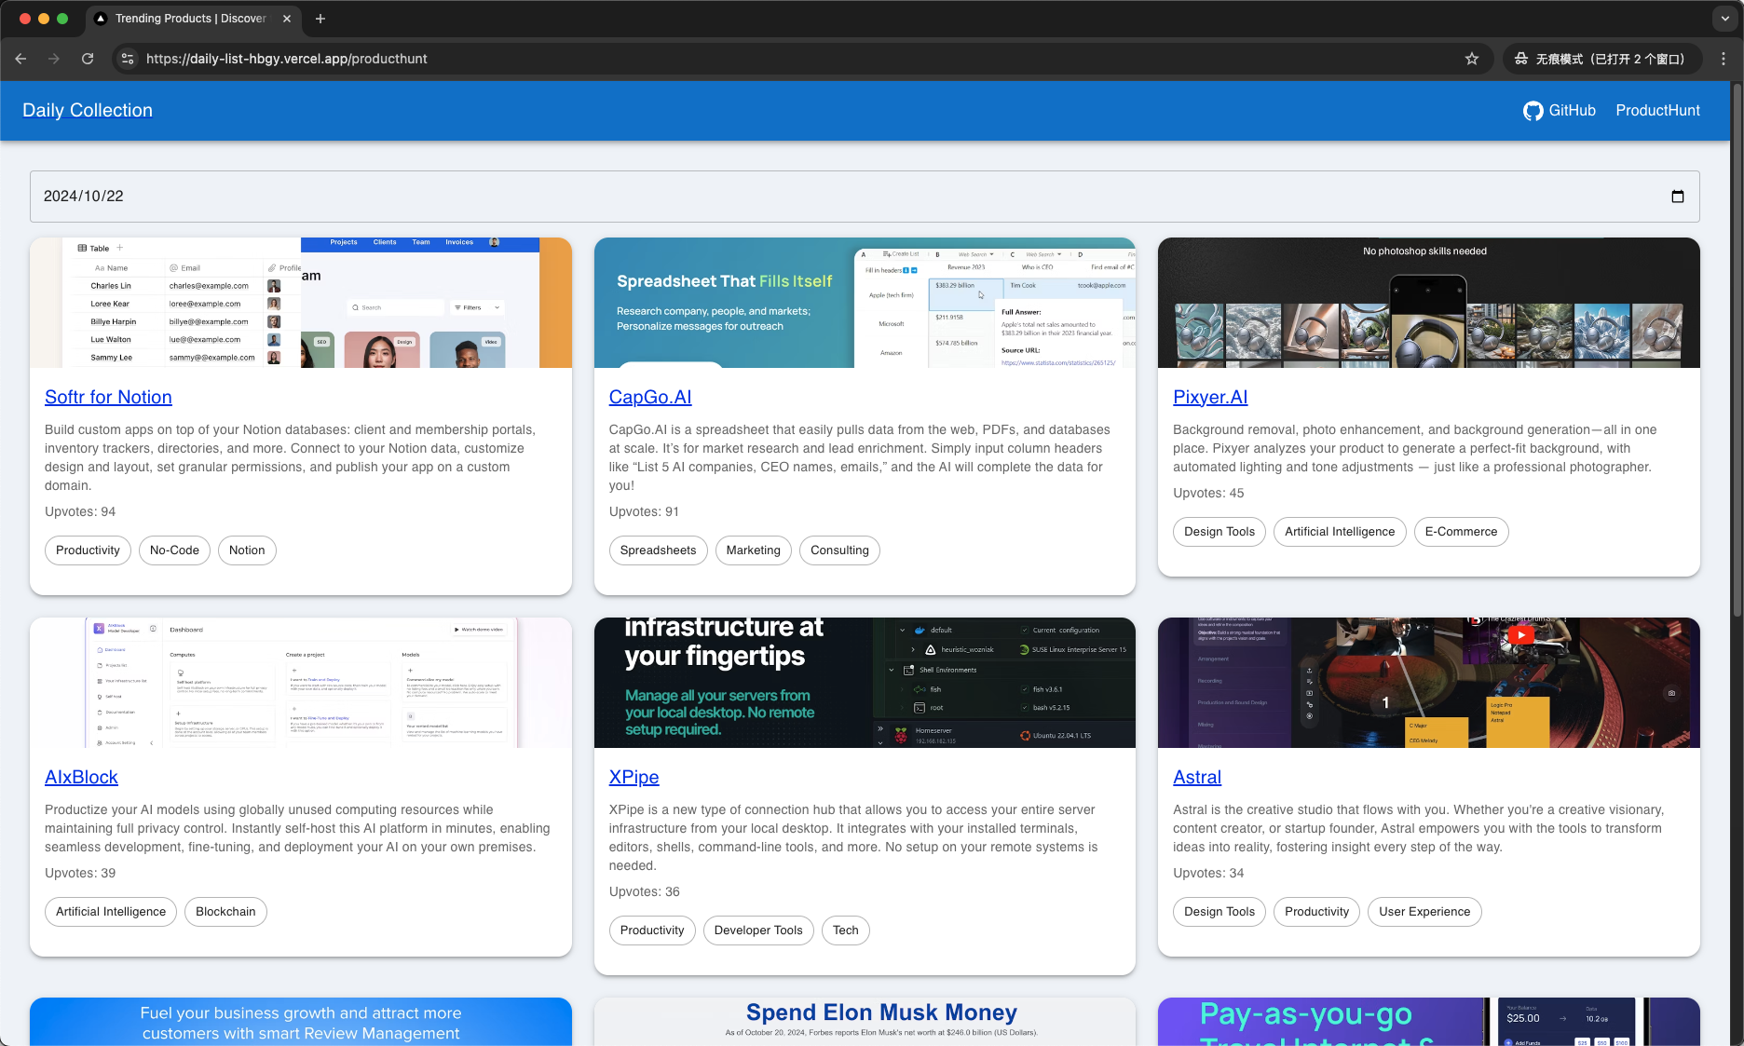
Task: Open the Astral product link
Action: coord(1197,777)
